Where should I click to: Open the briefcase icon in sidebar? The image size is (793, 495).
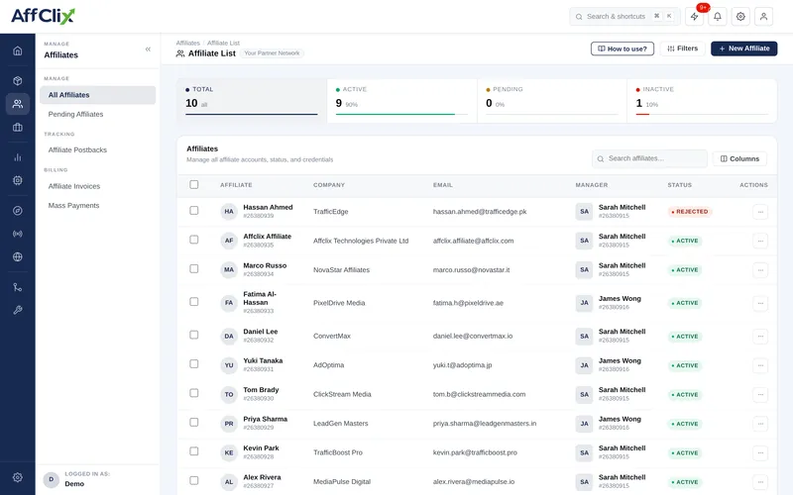[x=17, y=128]
